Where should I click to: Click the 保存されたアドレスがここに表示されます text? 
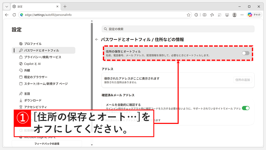[132, 78]
